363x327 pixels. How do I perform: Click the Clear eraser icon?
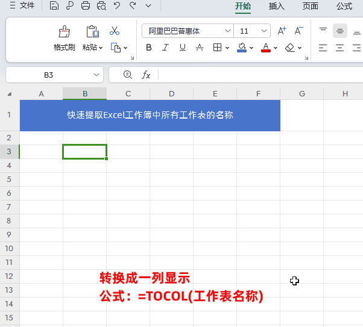point(290,48)
